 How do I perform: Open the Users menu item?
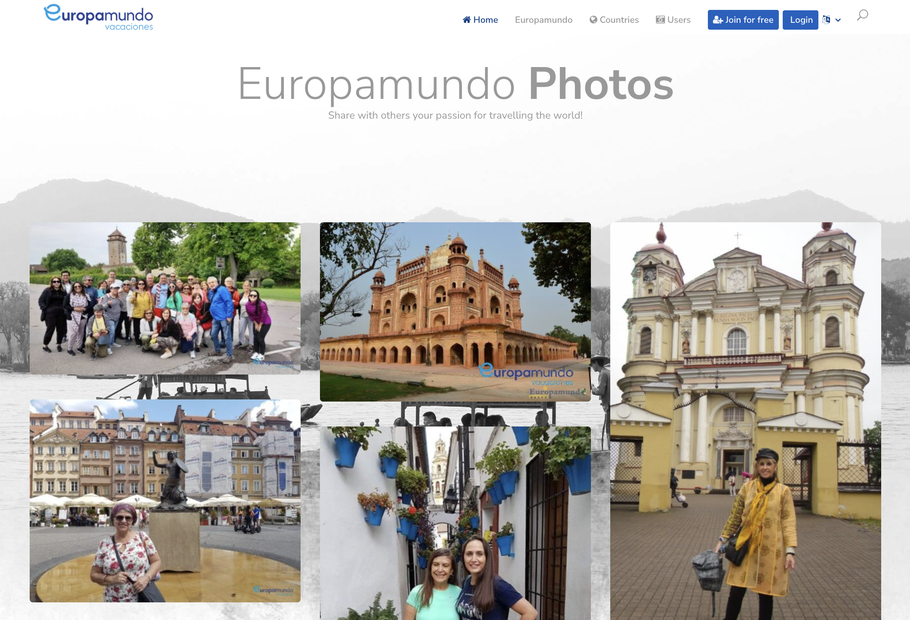[x=673, y=20]
